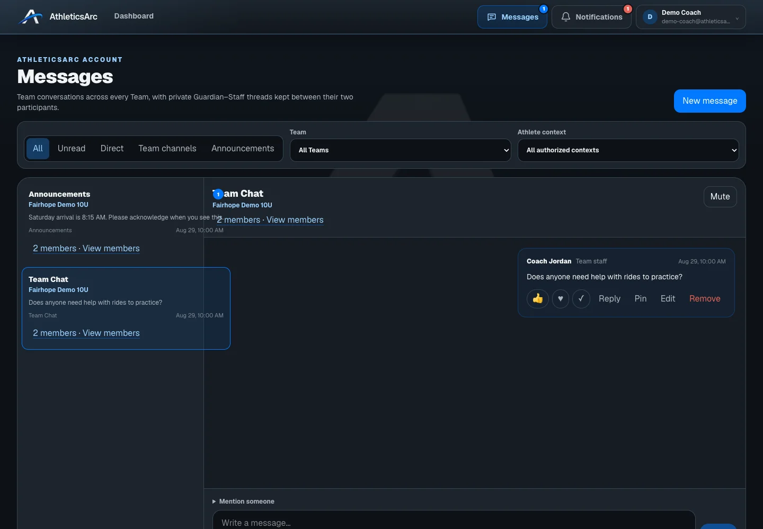The width and height of the screenshot is (763, 529).
Task: Start a New message
Action: coord(710,101)
